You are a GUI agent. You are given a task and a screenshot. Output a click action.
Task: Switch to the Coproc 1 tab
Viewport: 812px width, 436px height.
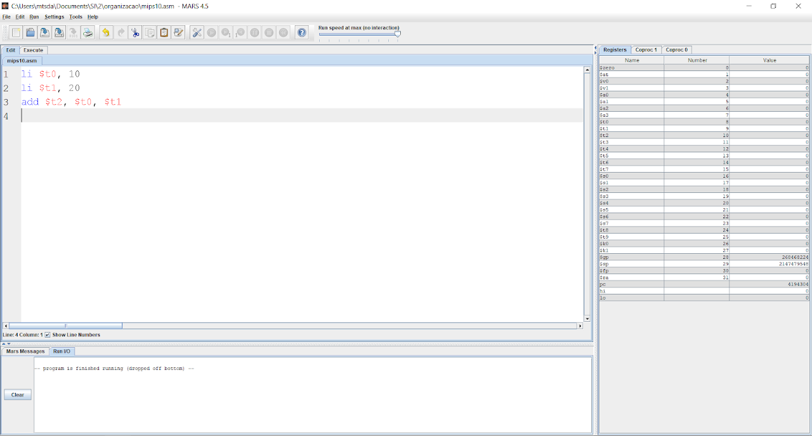tap(646, 50)
